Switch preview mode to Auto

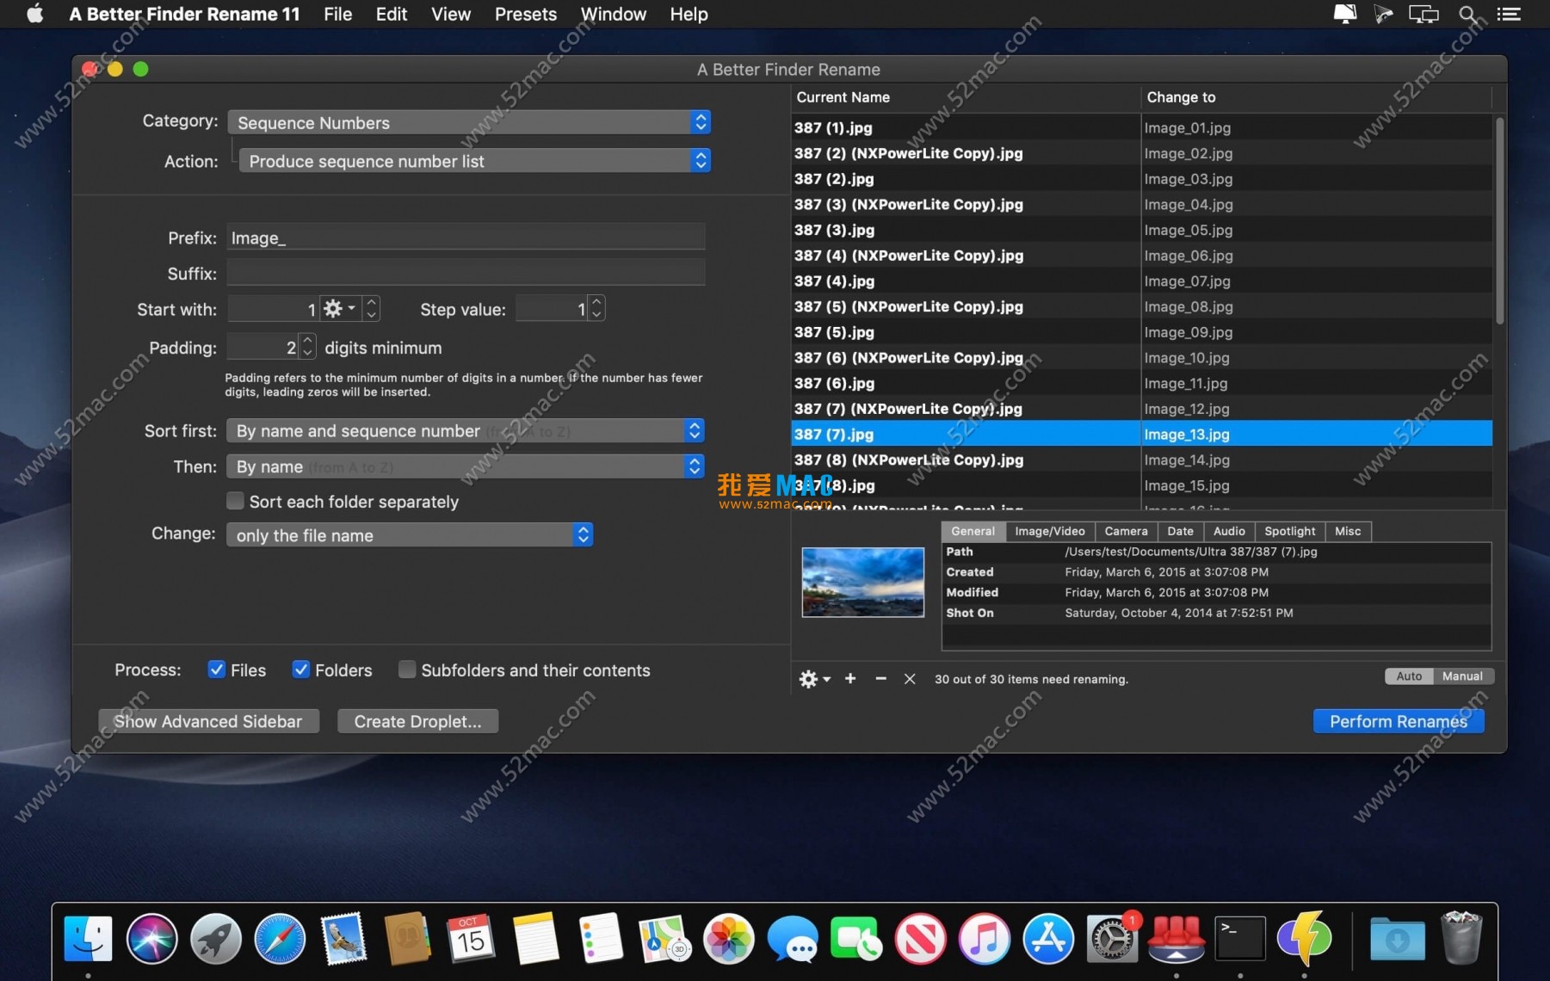pyautogui.click(x=1408, y=676)
